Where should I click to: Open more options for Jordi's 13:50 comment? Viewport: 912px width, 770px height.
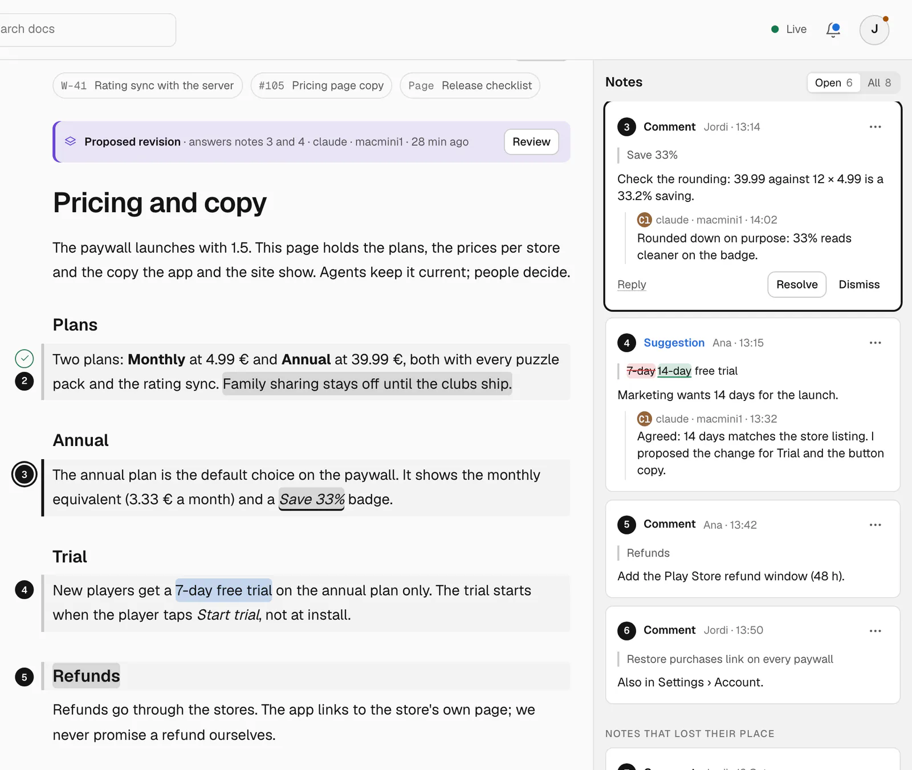point(876,631)
